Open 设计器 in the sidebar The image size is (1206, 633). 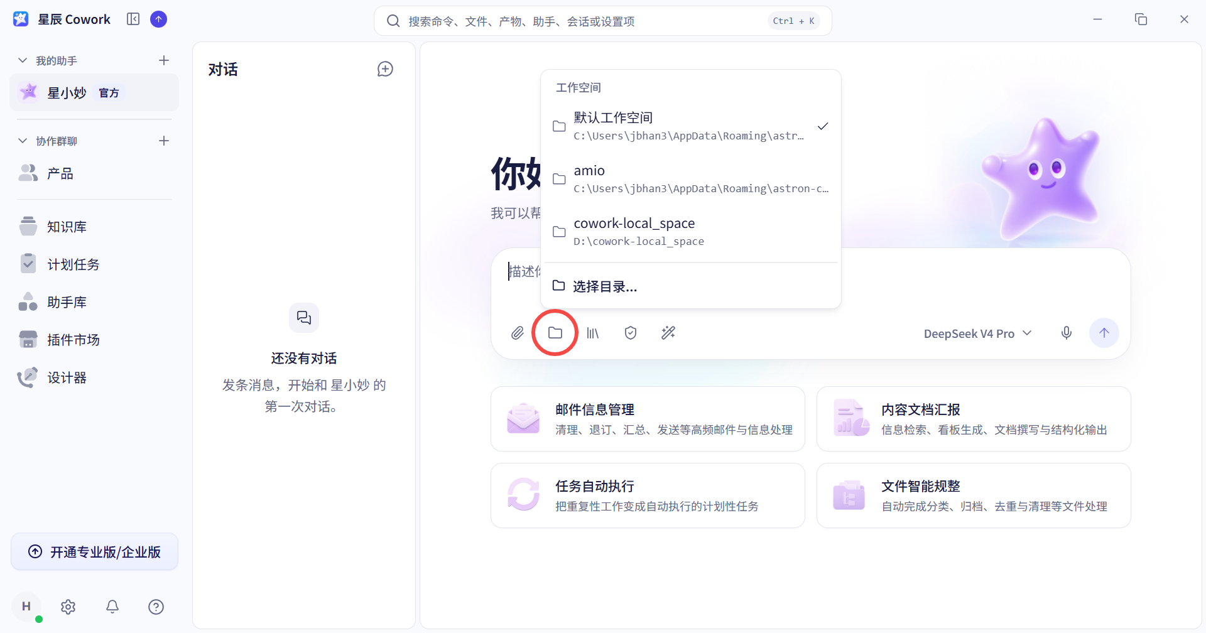[94, 377]
